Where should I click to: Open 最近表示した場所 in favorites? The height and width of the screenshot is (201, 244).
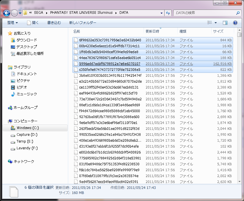pyautogui.click(x=30, y=53)
